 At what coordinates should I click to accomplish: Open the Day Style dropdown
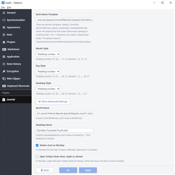click(x=48, y=71)
